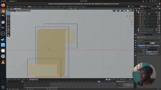Viewport: 161px width, 90px height.
Task: Switch to the Shading workspace tab
Action: 58,7
